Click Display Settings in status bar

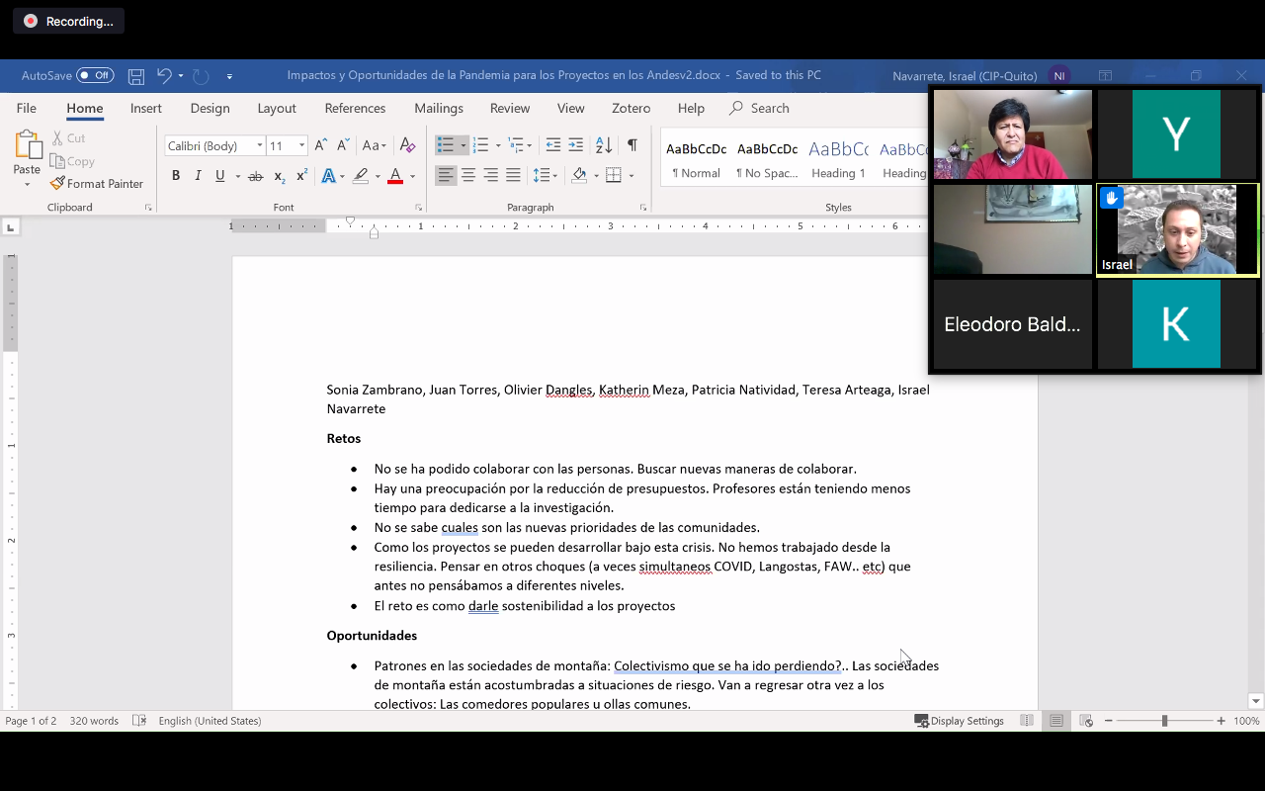pyautogui.click(x=959, y=721)
